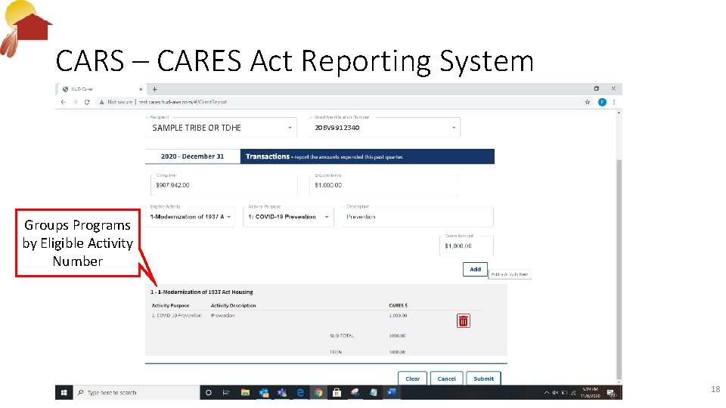The height and width of the screenshot is (408, 726).
Task: Switch to the HUD Cares browser tab
Action: (x=101, y=89)
